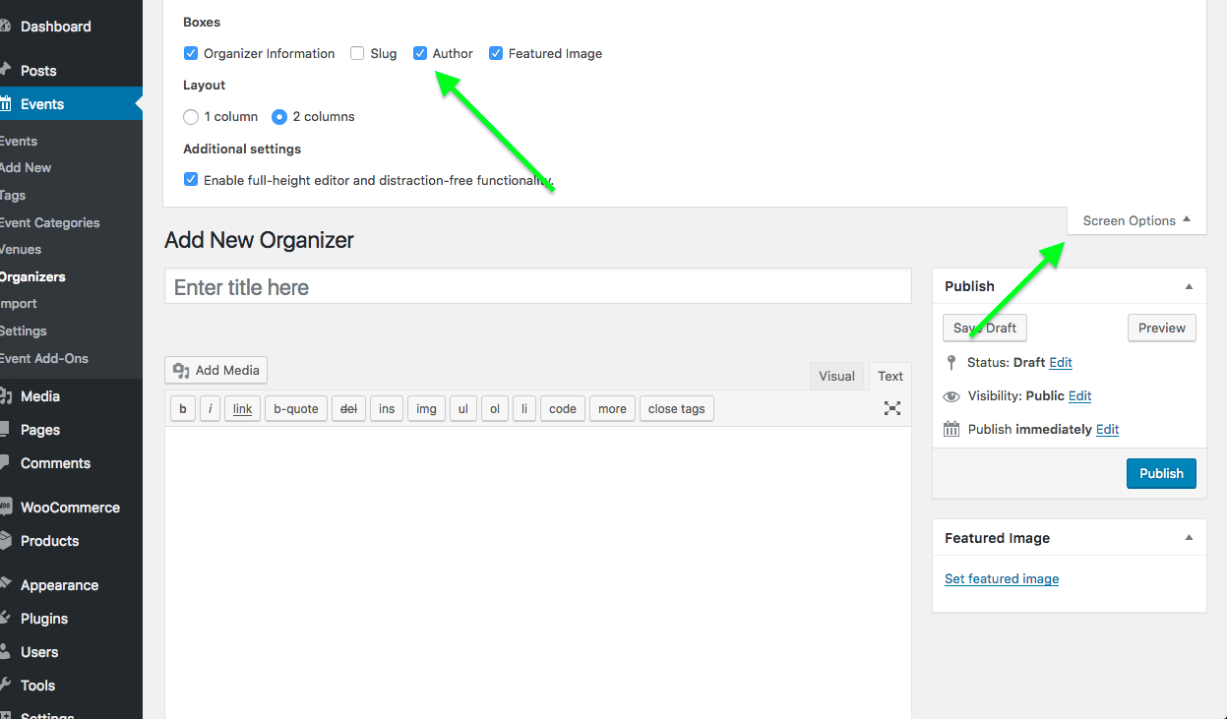Screen dimensions: 1227x719
Task: Click the Media library sidebar icon
Action: (x=6, y=396)
